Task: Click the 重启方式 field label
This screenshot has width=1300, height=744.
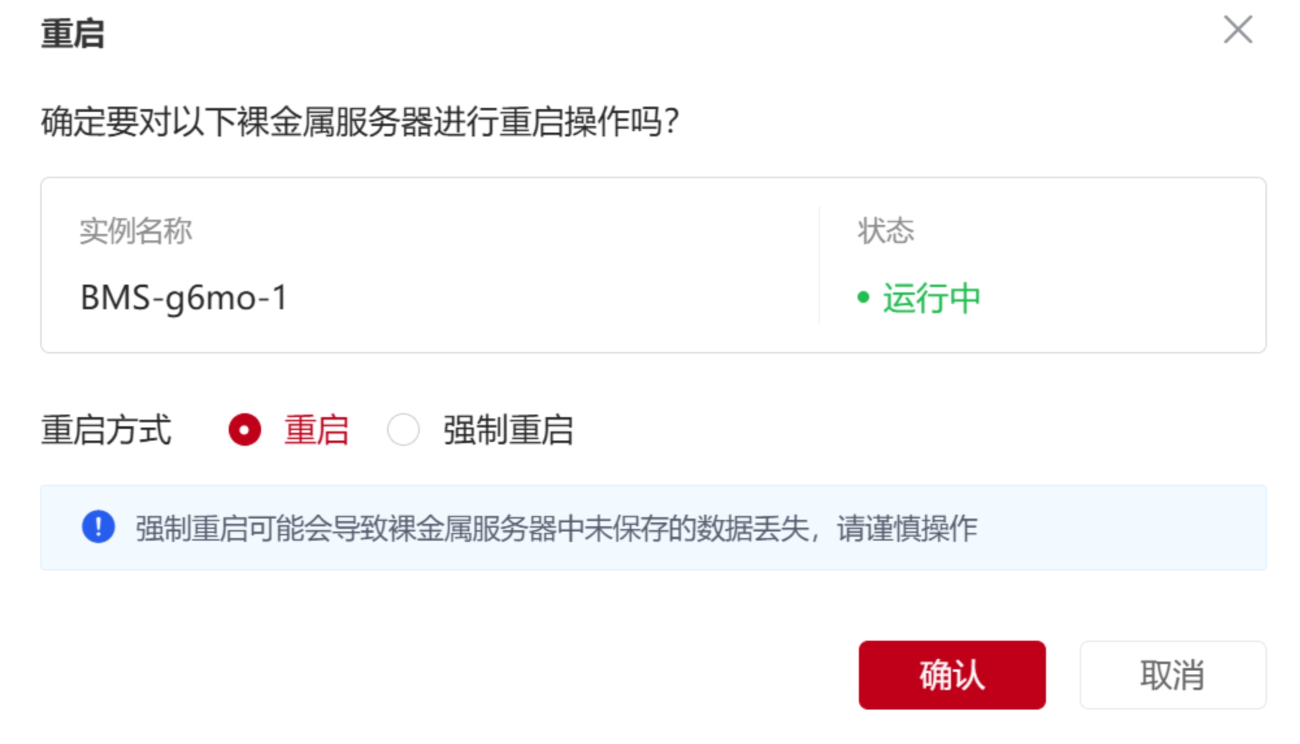Action: pyautogui.click(x=106, y=430)
